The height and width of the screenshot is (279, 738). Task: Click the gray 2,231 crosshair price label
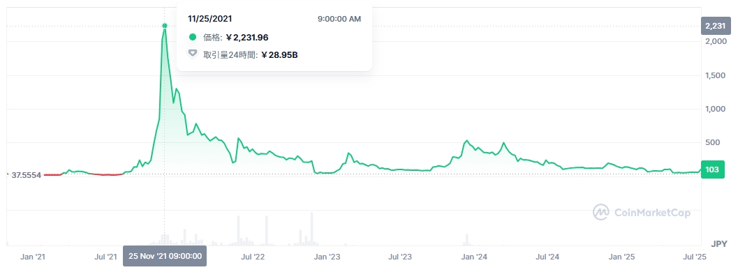715,27
